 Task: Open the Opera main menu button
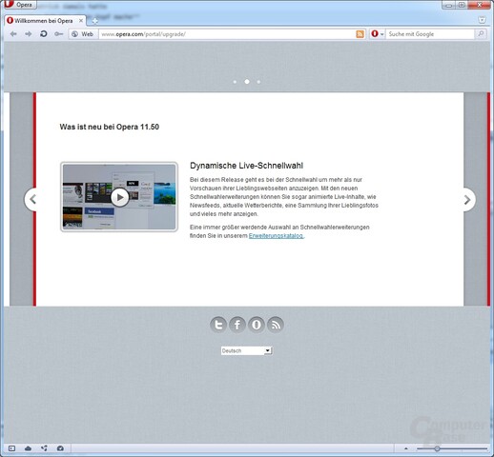coord(19,5)
